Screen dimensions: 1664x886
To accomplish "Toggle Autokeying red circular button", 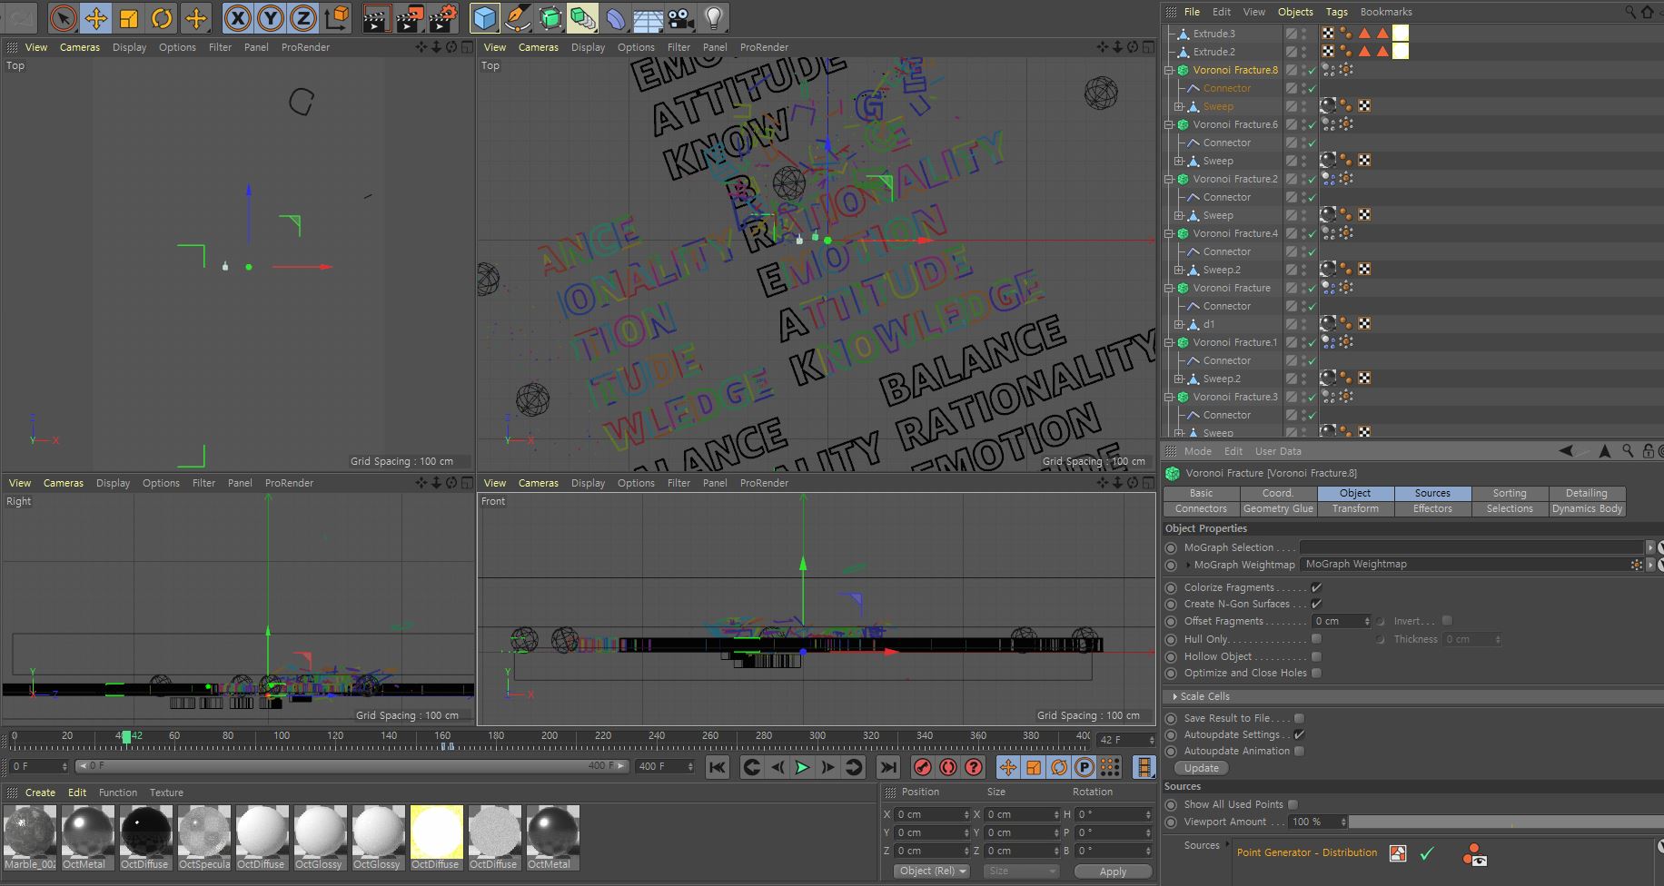I will (x=948, y=767).
